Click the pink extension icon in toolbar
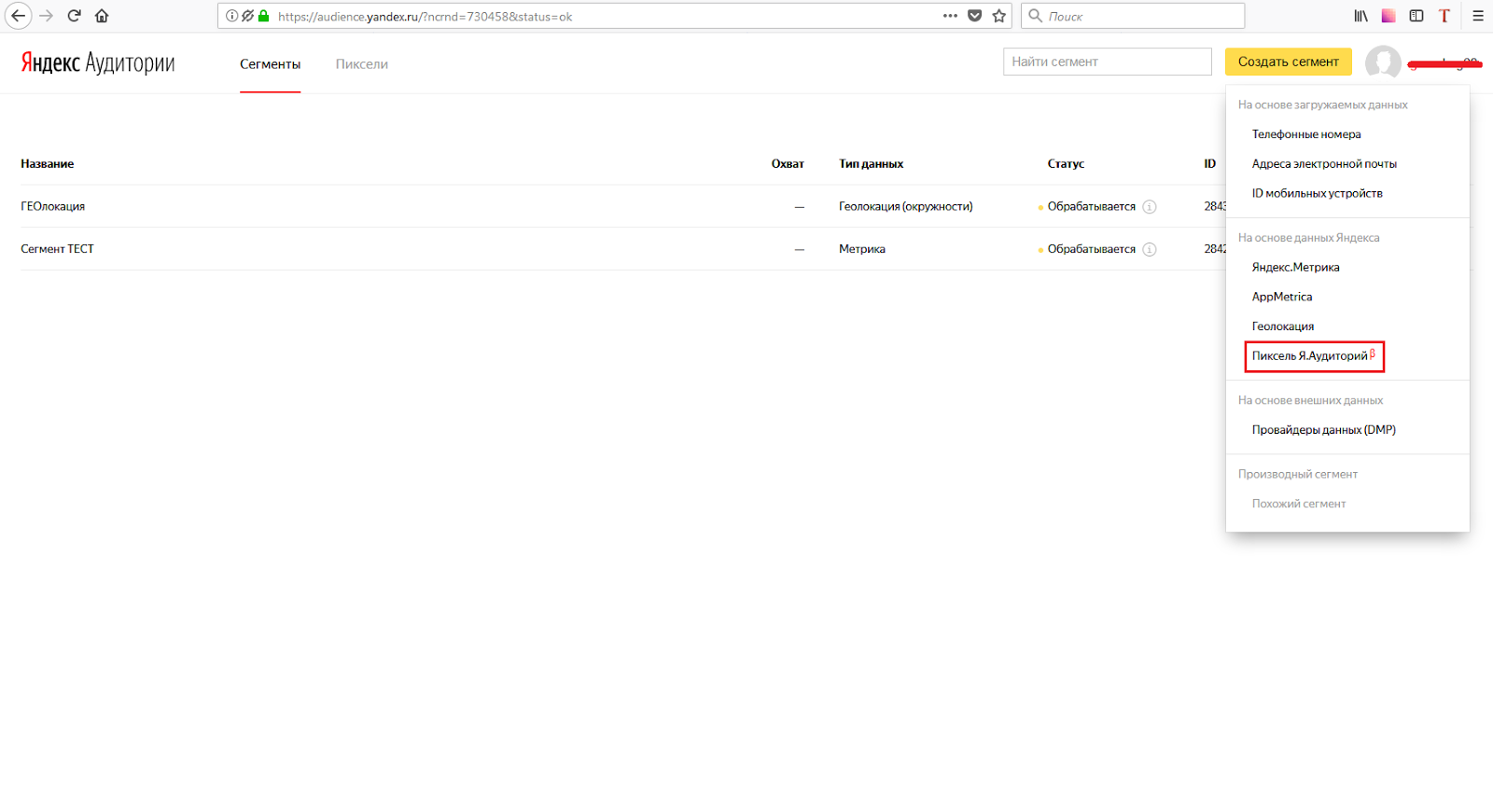1493x791 pixels. (x=1388, y=16)
